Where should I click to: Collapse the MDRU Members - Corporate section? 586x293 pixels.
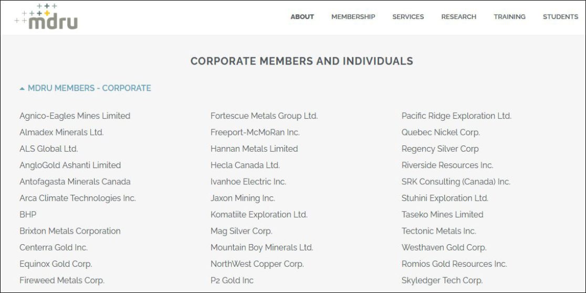[86, 88]
